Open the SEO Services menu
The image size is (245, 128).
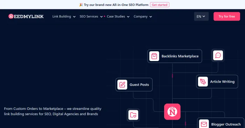pos(89,16)
